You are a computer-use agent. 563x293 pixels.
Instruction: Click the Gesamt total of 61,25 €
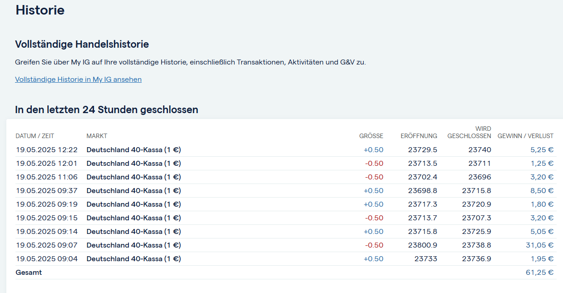point(539,273)
